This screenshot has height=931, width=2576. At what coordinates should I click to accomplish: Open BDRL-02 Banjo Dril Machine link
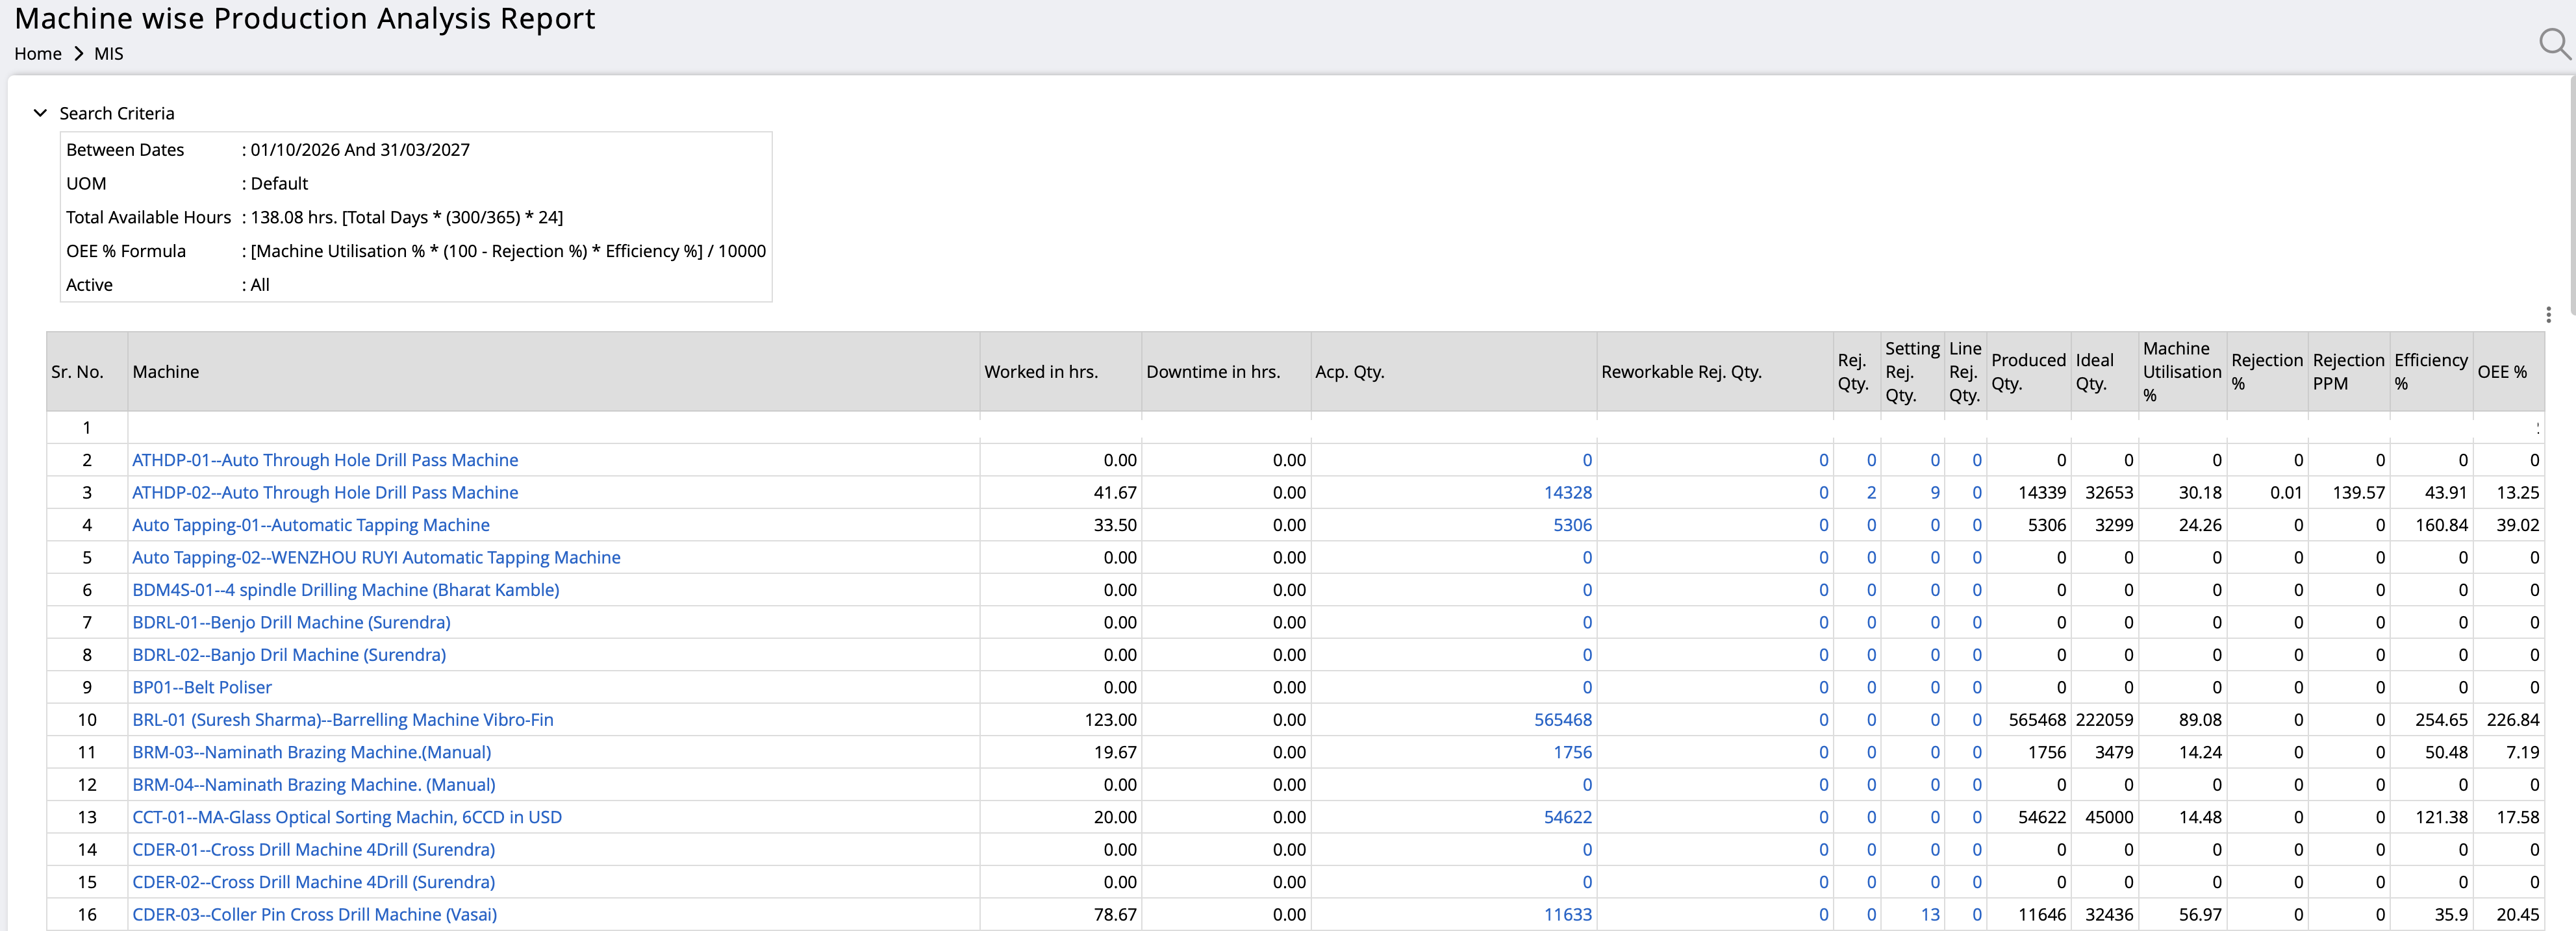289,655
